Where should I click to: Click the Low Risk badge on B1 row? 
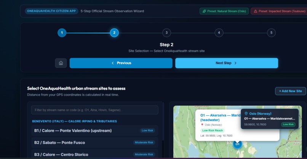(x=147, y=131)
